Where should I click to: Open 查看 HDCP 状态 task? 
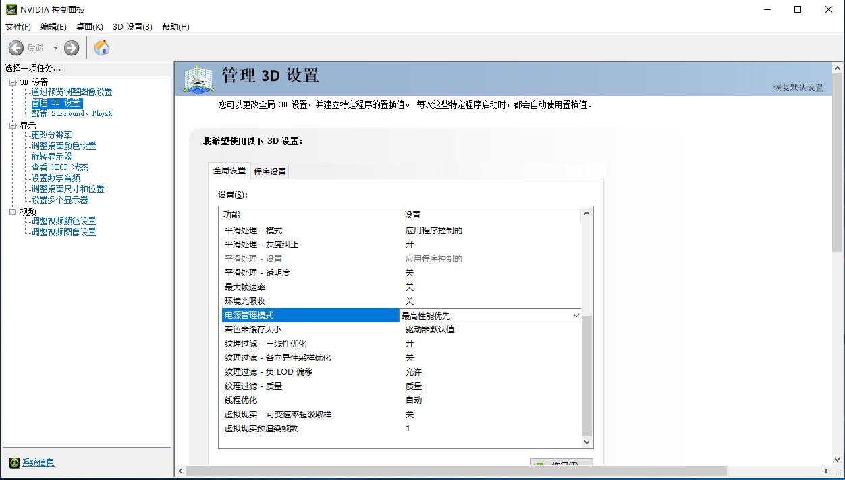click(x=59, y=168)
